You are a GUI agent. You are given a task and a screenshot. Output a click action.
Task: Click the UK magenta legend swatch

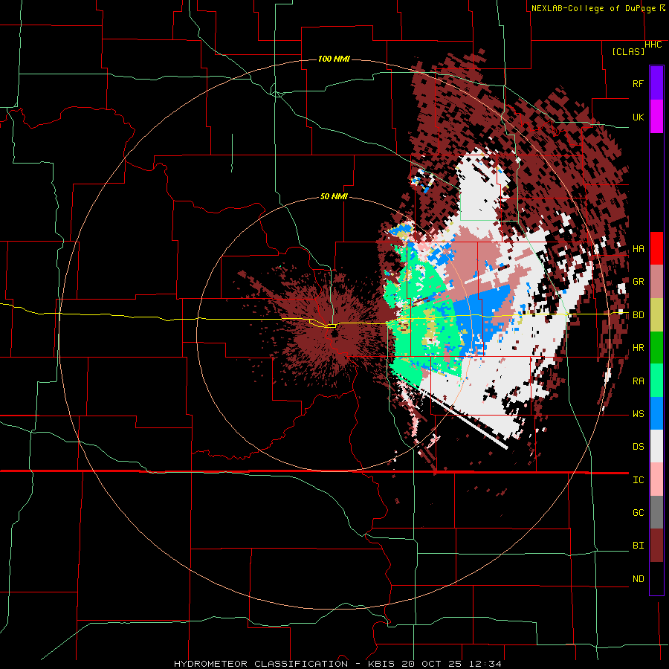click(x=656, y=117)
